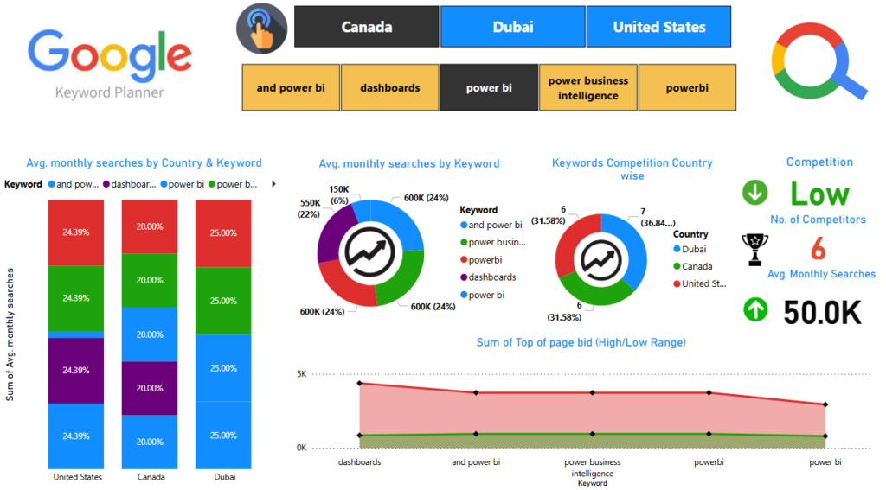Click 'dashboar...' in bar chart legend

click(x=130, y=184)
